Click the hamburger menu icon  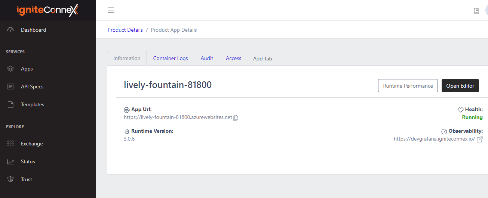tap(111, 10)
